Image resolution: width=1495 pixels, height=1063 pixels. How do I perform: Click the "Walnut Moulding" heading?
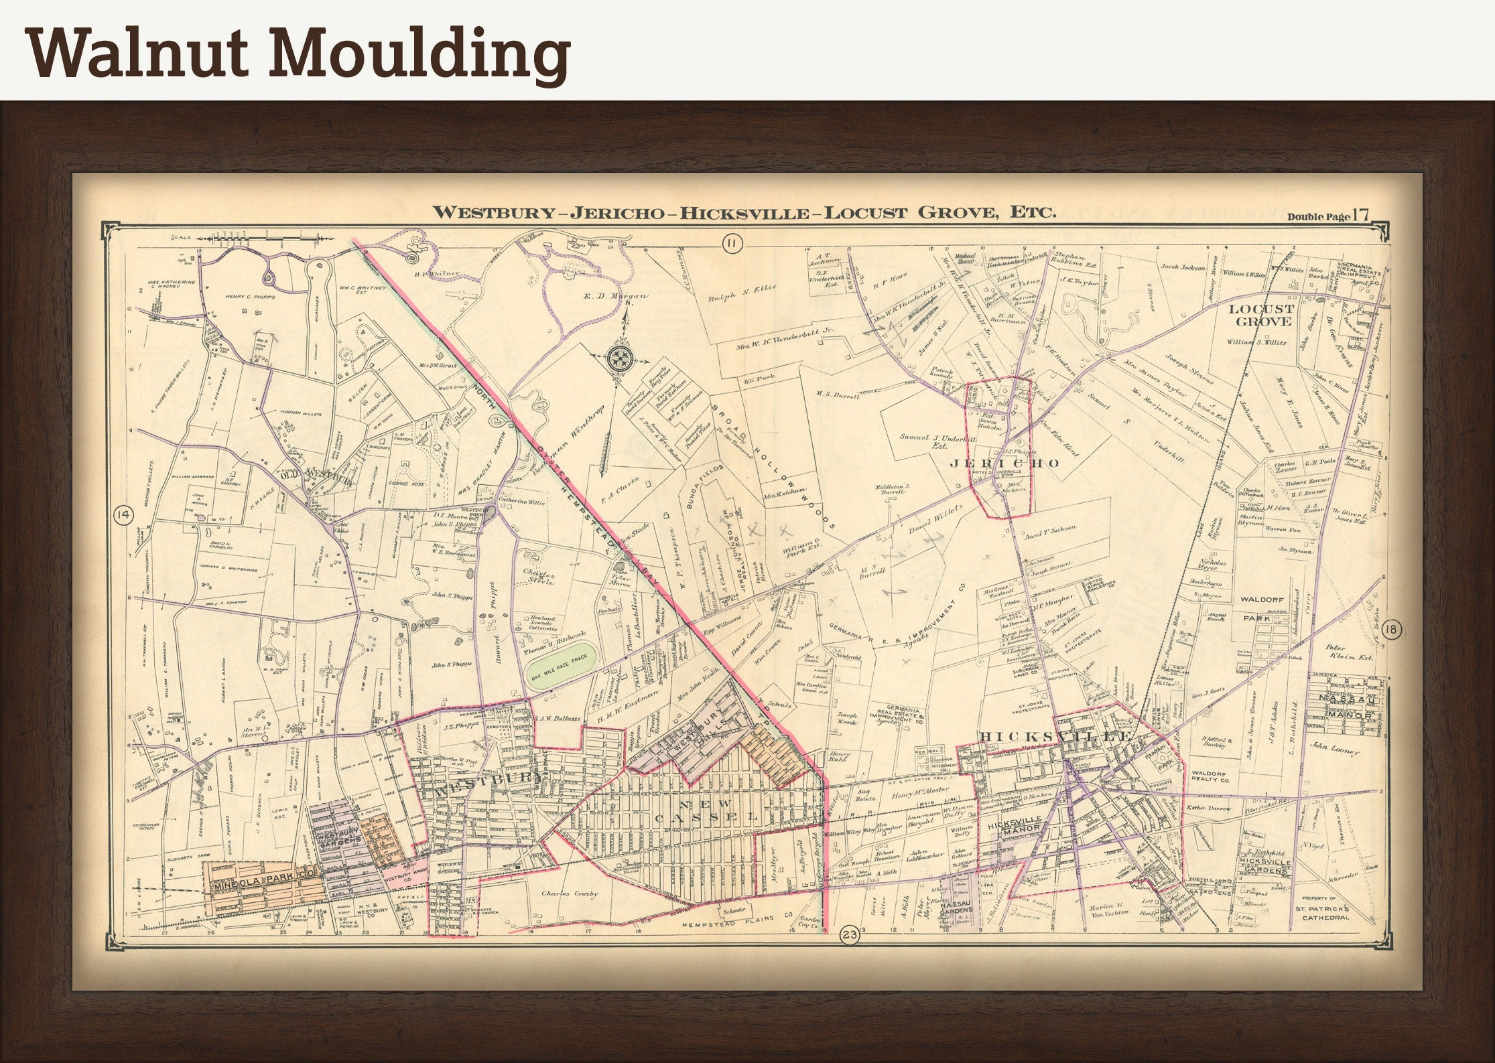298,54
